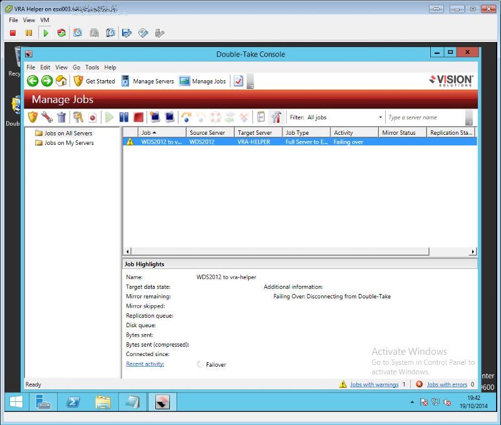
Task: Open the Go menu
Action: pyautogui.click(x=76, y=67)
